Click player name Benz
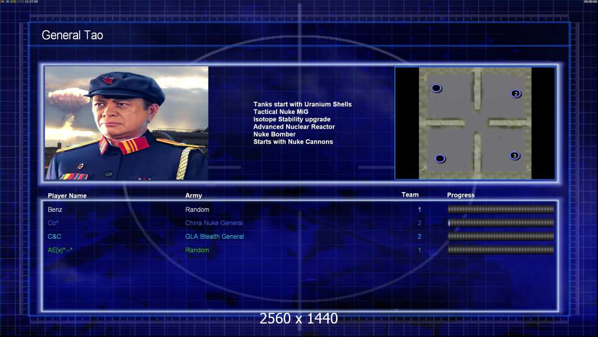The width and height of the screenshot is (598, 337). [x=55, y=210]
